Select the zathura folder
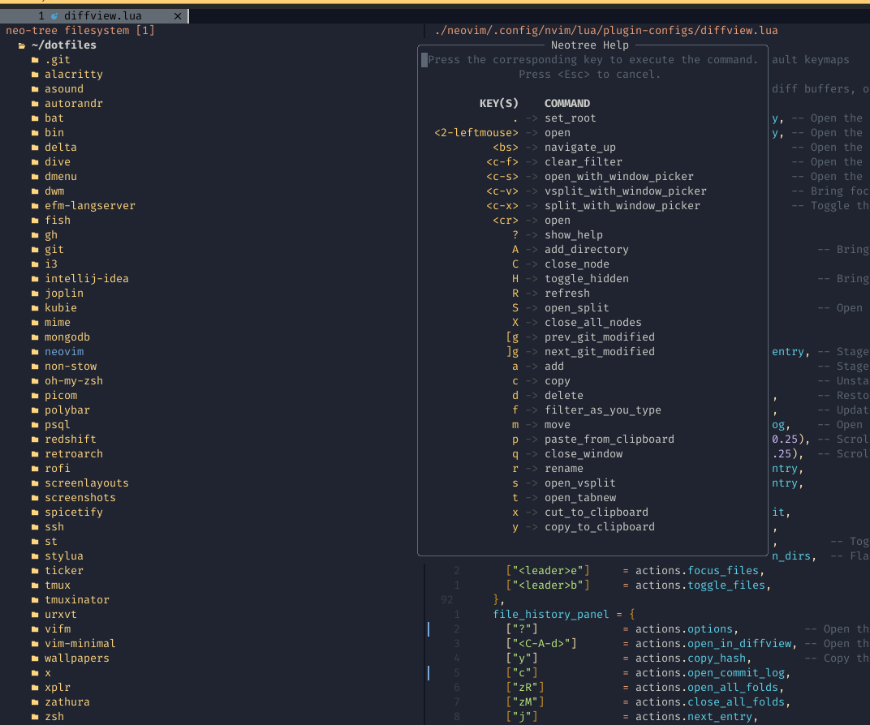870x725 pixels. 67,701
